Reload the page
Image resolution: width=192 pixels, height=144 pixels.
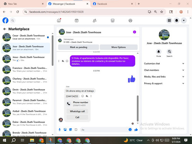[18, 12]
